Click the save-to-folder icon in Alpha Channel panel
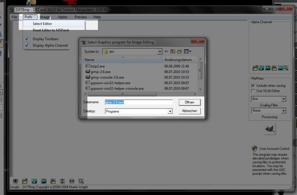Image resolution: width=297 pixels, height=195 pixels. point(274,68)
